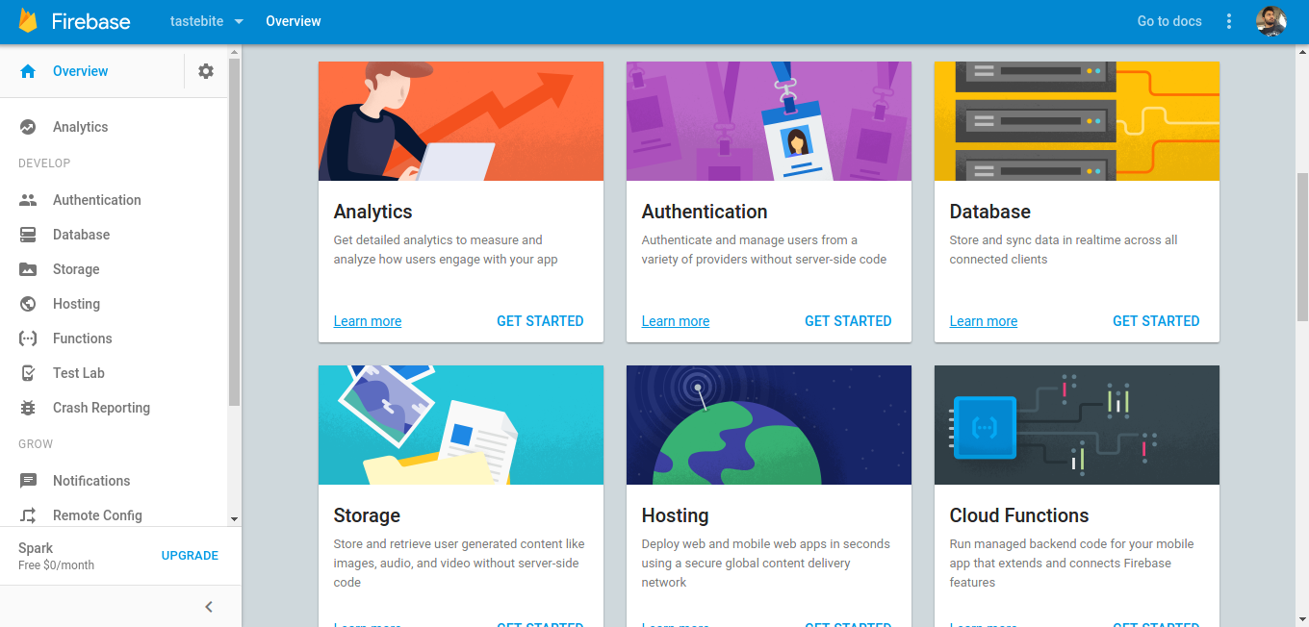Click Go to docs link

click(1169, 21)
